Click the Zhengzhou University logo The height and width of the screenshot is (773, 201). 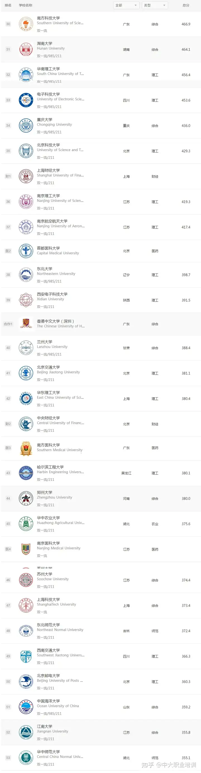pos(26,499)
